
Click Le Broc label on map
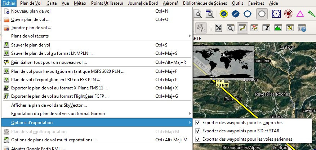coord(281,147)
